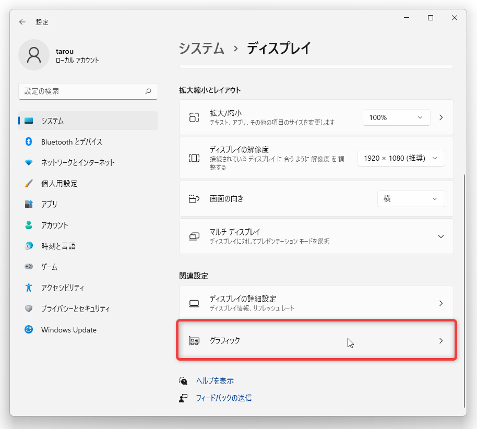Screen dimensions: 477x429
Task: Open the 横 orientation dropdown
Action: (411, 199)
